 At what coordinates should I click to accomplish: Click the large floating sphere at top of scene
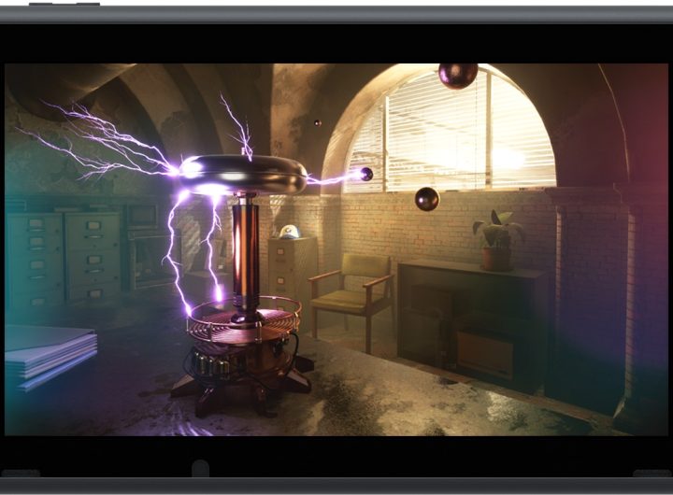(457, 75)
